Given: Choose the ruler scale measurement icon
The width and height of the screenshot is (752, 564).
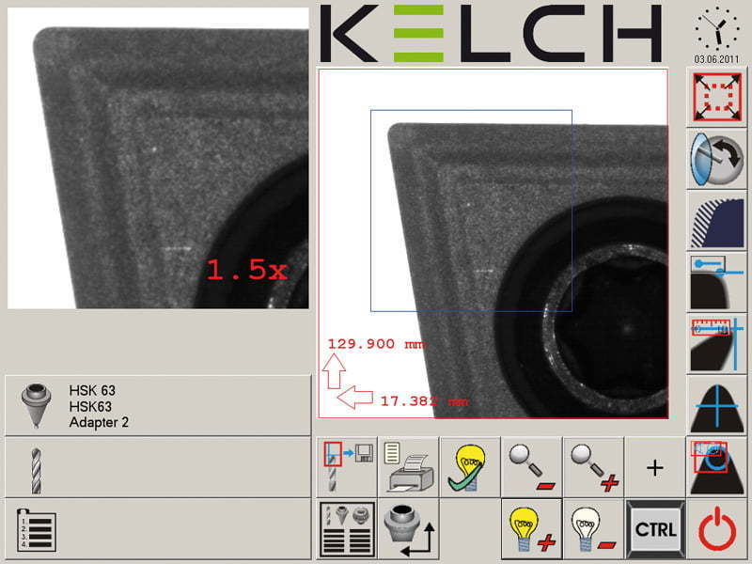Looking at the screenshot, I should point(717,344).
